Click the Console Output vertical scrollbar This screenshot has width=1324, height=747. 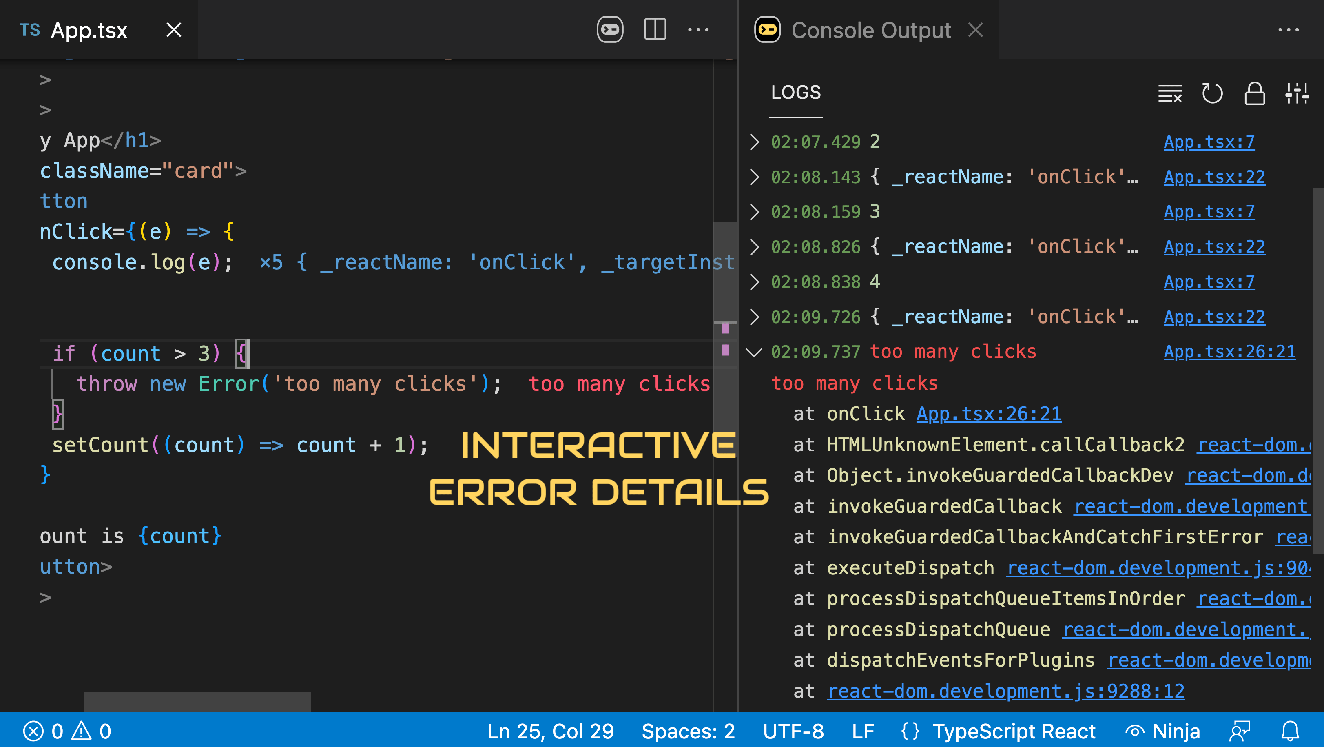click(1317, 370)
